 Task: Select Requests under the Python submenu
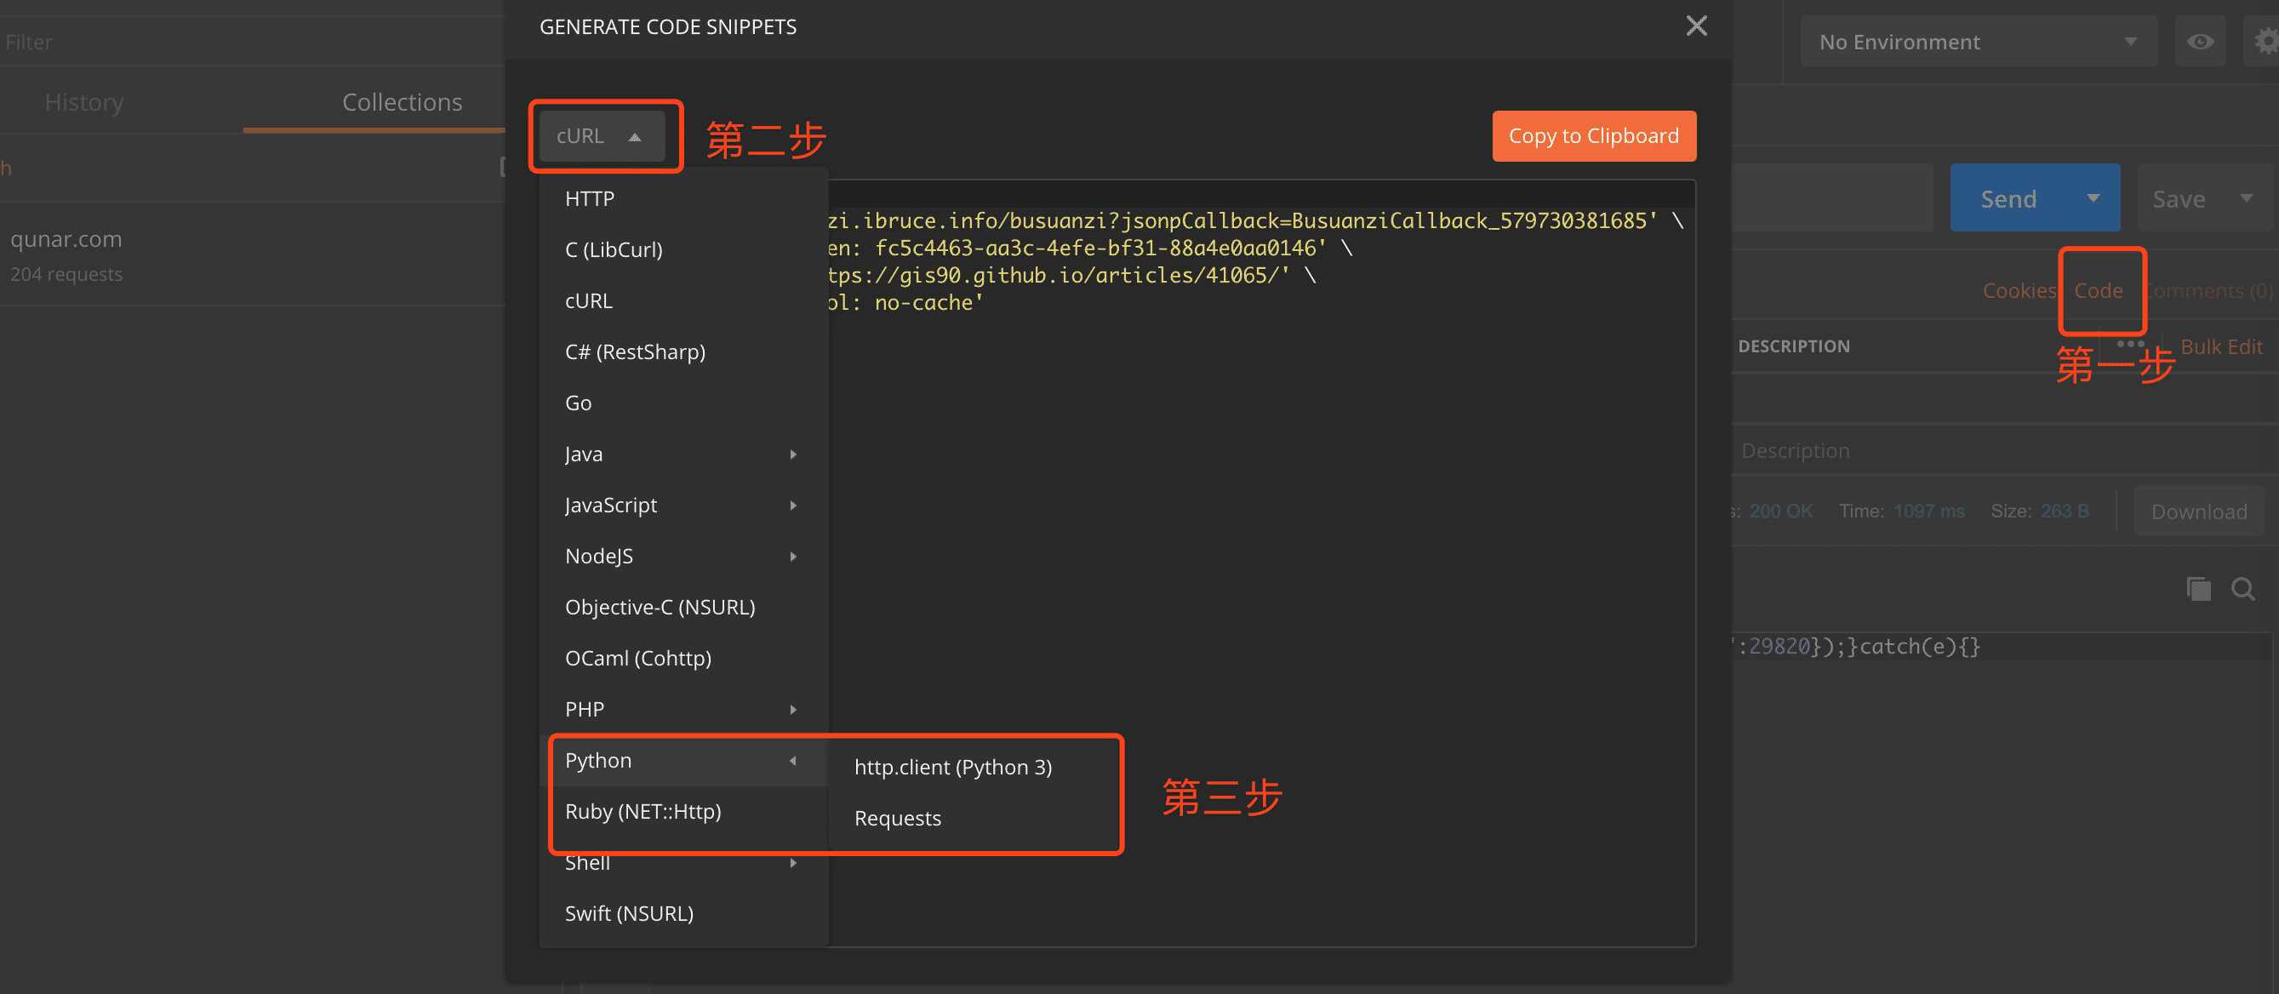point(897,818)
